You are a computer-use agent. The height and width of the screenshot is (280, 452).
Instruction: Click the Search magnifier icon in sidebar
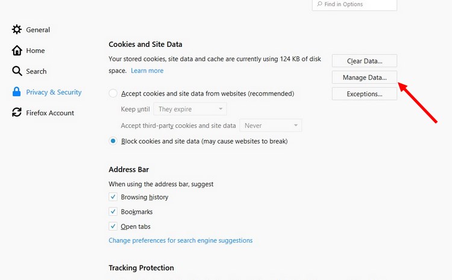pyautogui.click(x=17, y=71)
